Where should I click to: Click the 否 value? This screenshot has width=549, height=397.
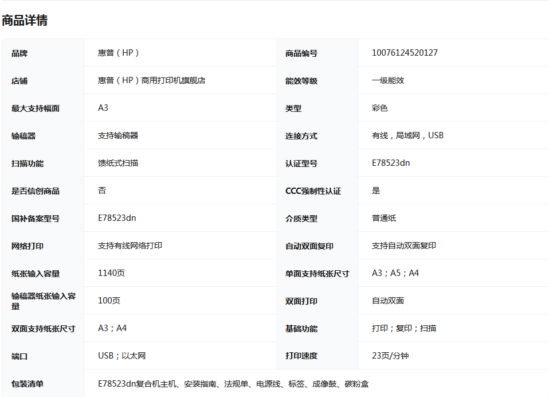(x=102, y=190)
